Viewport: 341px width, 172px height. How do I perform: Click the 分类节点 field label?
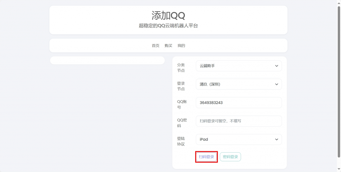[181, 68]
